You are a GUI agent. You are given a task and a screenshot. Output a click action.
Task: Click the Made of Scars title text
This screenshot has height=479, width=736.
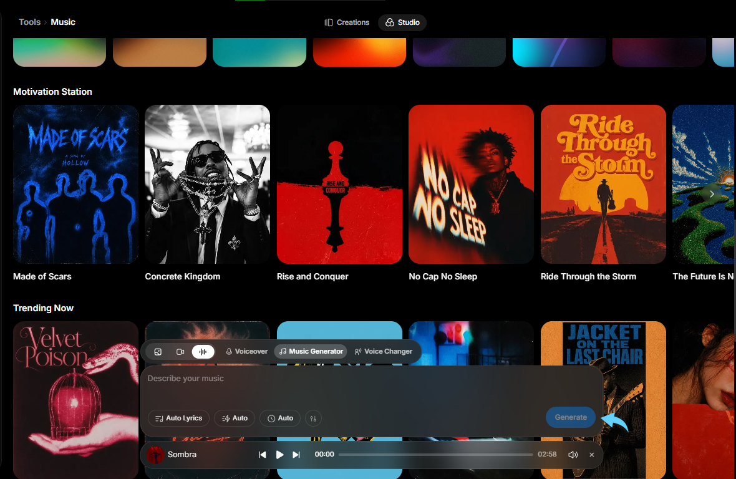tap(42, 277)
